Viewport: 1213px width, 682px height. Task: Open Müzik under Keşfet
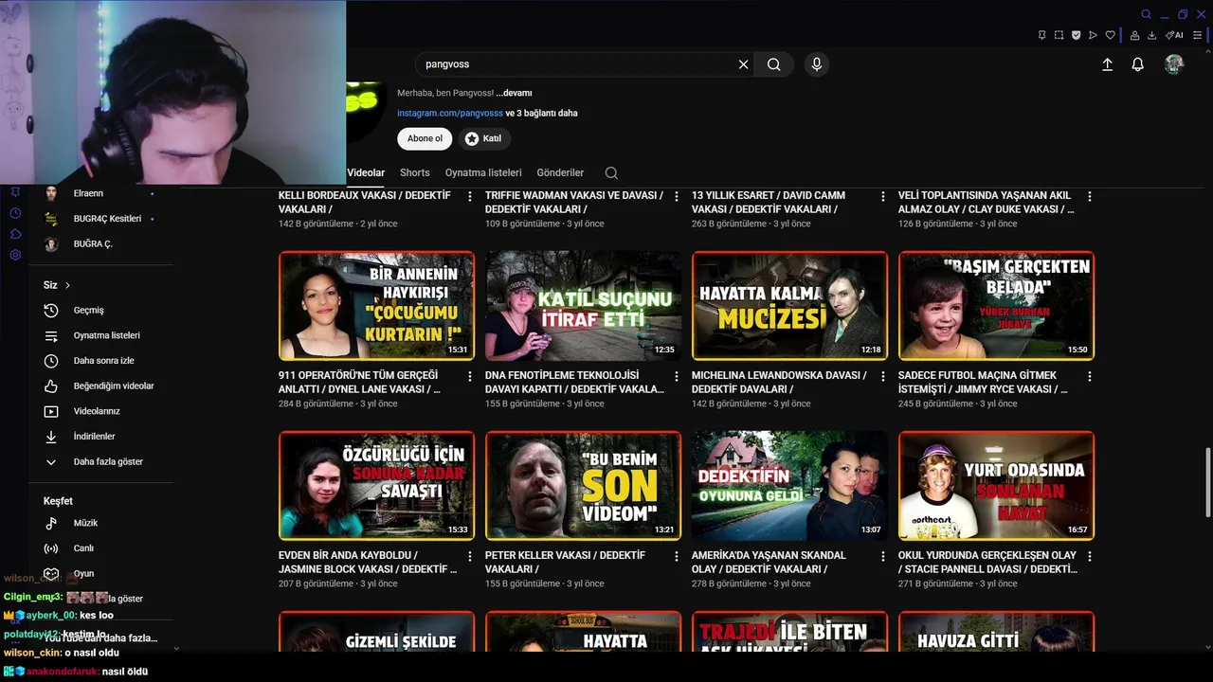(85, 523)
